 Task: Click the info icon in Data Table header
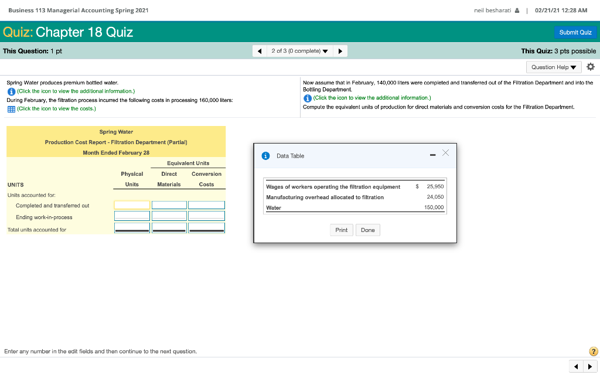click(x=265, y=156)
